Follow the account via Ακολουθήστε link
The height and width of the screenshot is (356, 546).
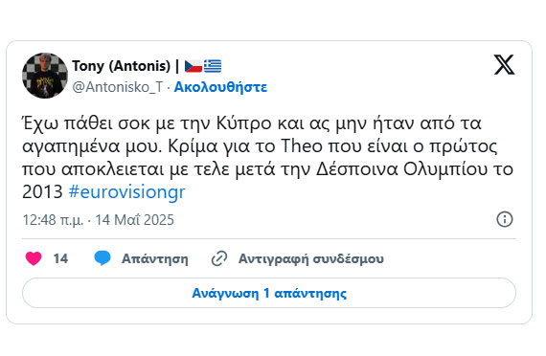[220, 87]
